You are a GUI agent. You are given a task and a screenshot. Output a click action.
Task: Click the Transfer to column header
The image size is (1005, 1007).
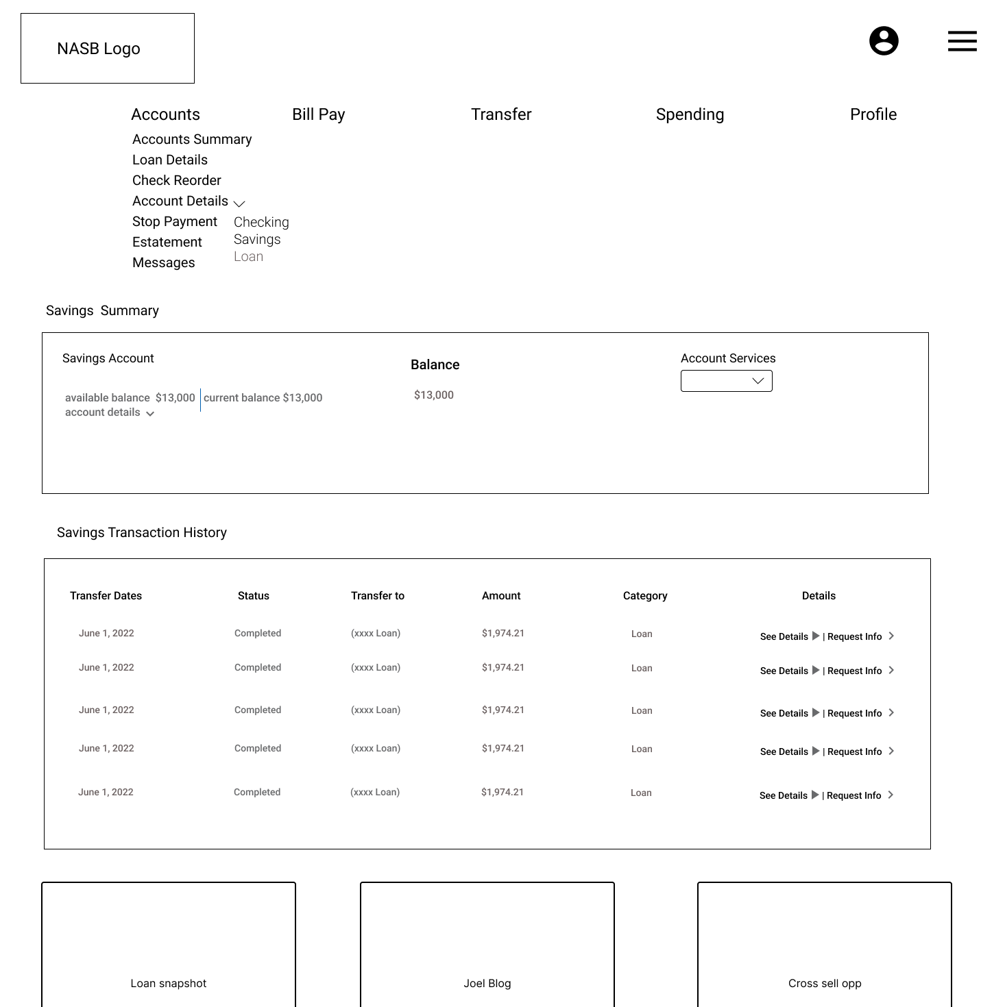pyautogui.click(x=378, y=596)
